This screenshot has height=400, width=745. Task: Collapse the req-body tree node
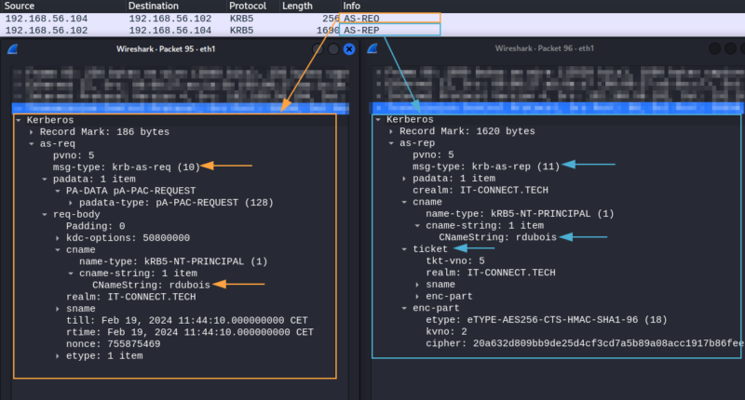tap(44, 214)
